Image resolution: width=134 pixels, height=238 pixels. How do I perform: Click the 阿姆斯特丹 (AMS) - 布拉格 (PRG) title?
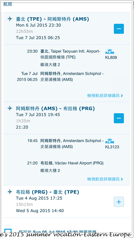55,108
